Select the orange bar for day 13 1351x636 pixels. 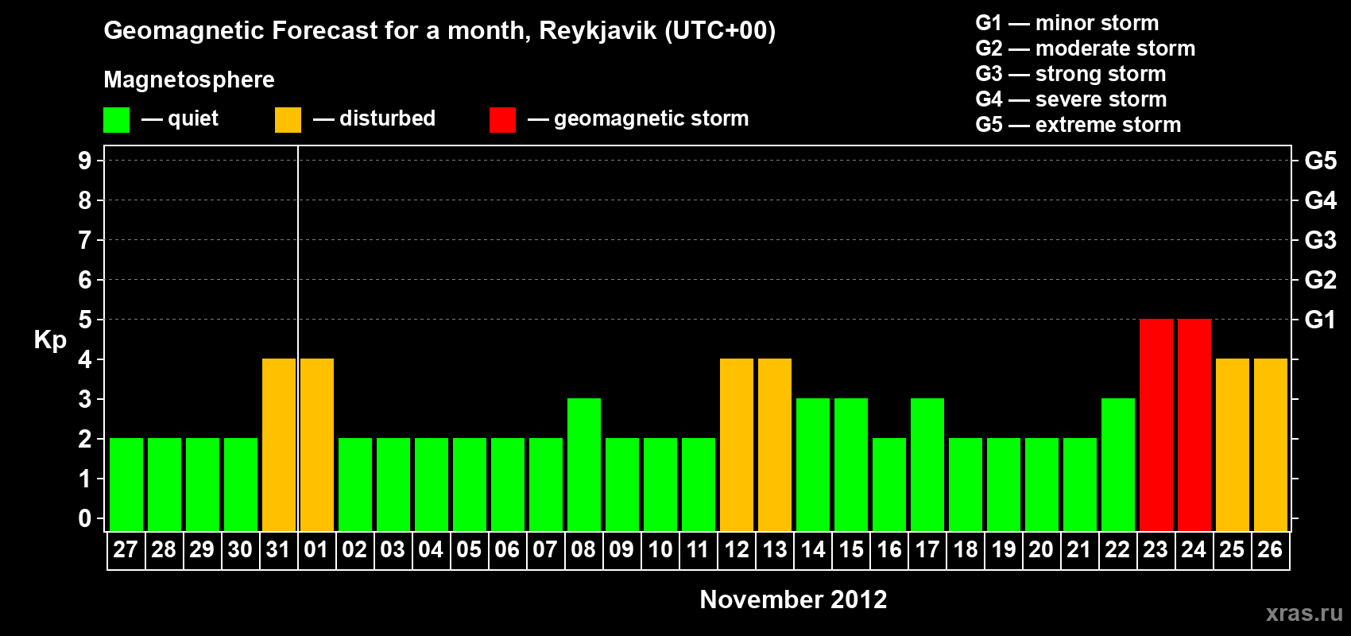(x=775, y=444)
